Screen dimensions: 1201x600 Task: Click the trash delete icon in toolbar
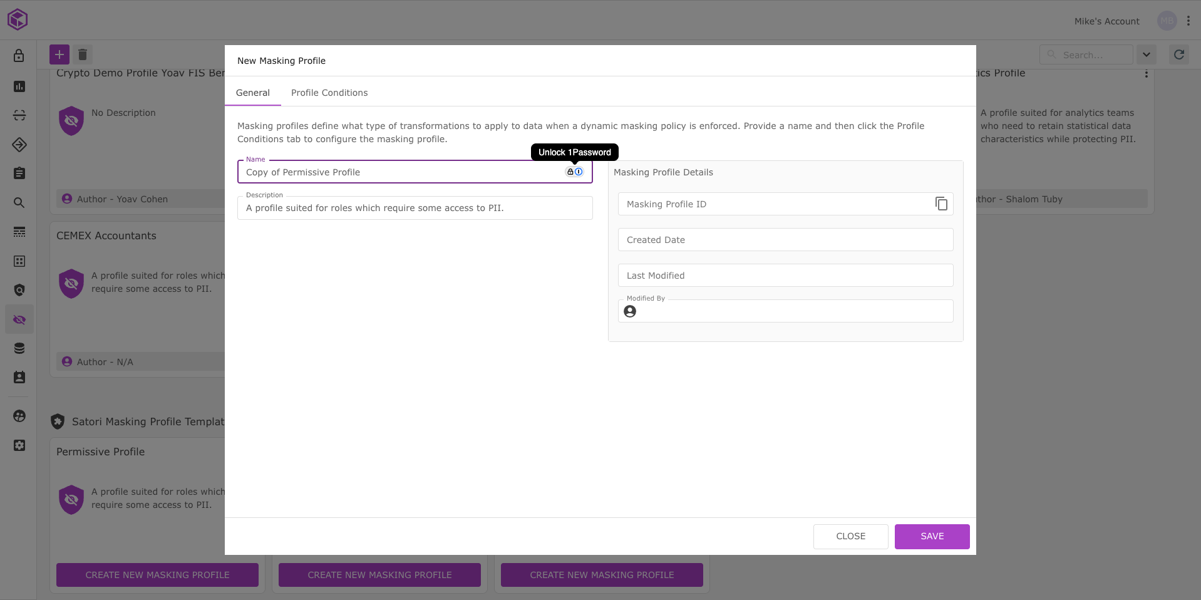click(x=83, y=54)
